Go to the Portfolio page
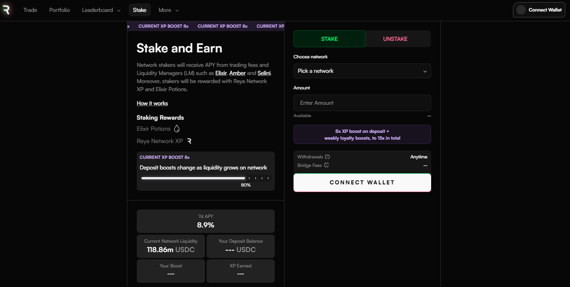This screenshot has width=570, height=287. (59, 10)
